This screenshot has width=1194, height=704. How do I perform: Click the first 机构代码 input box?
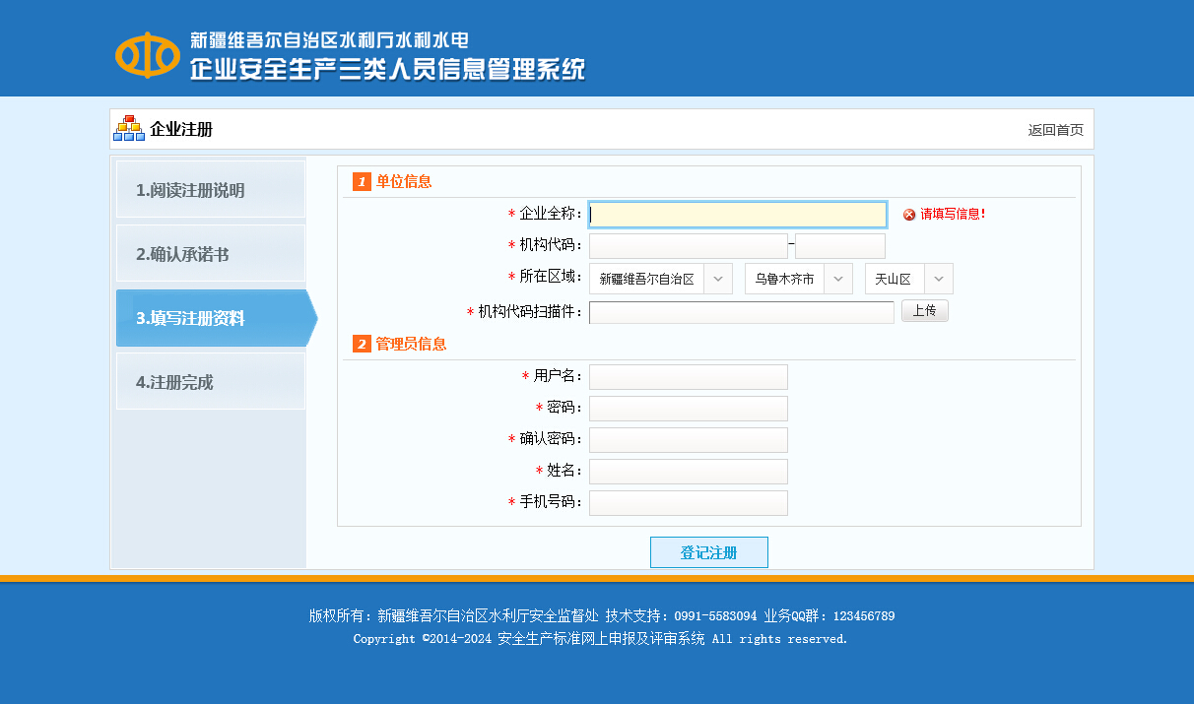point(688,246)
